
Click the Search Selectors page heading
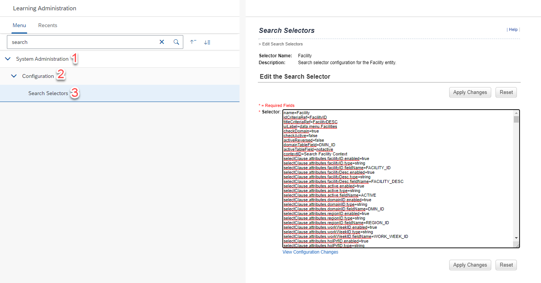(287, 31)
